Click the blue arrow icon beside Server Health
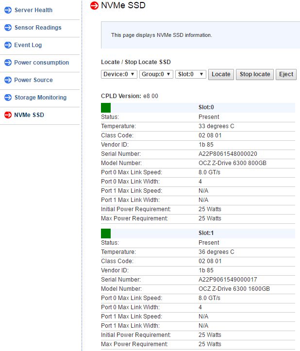 [x=8, y=10]
